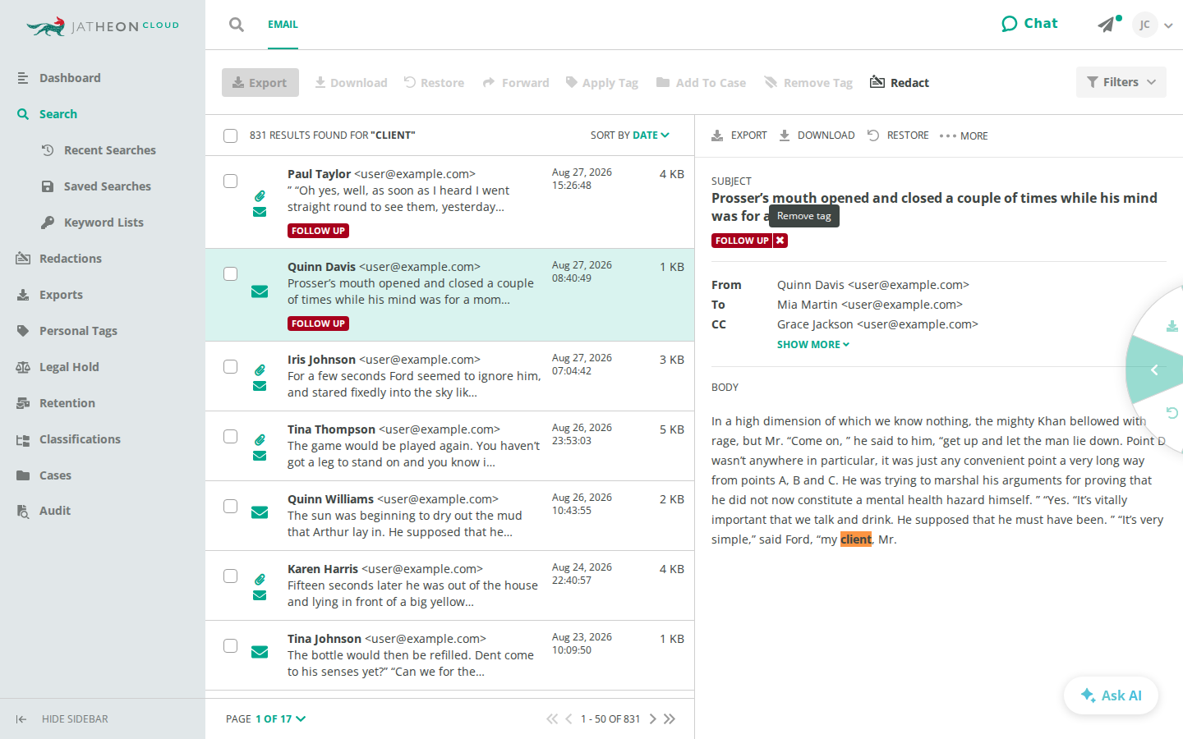
Task: Restore the open email from the preview pane
Action: (x=898, y=135)
